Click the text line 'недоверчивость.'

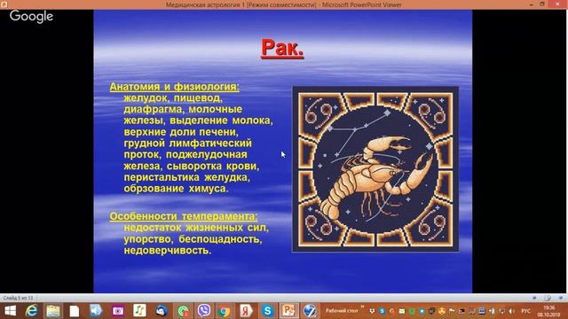pyautogui.click(x=168, y=250)
